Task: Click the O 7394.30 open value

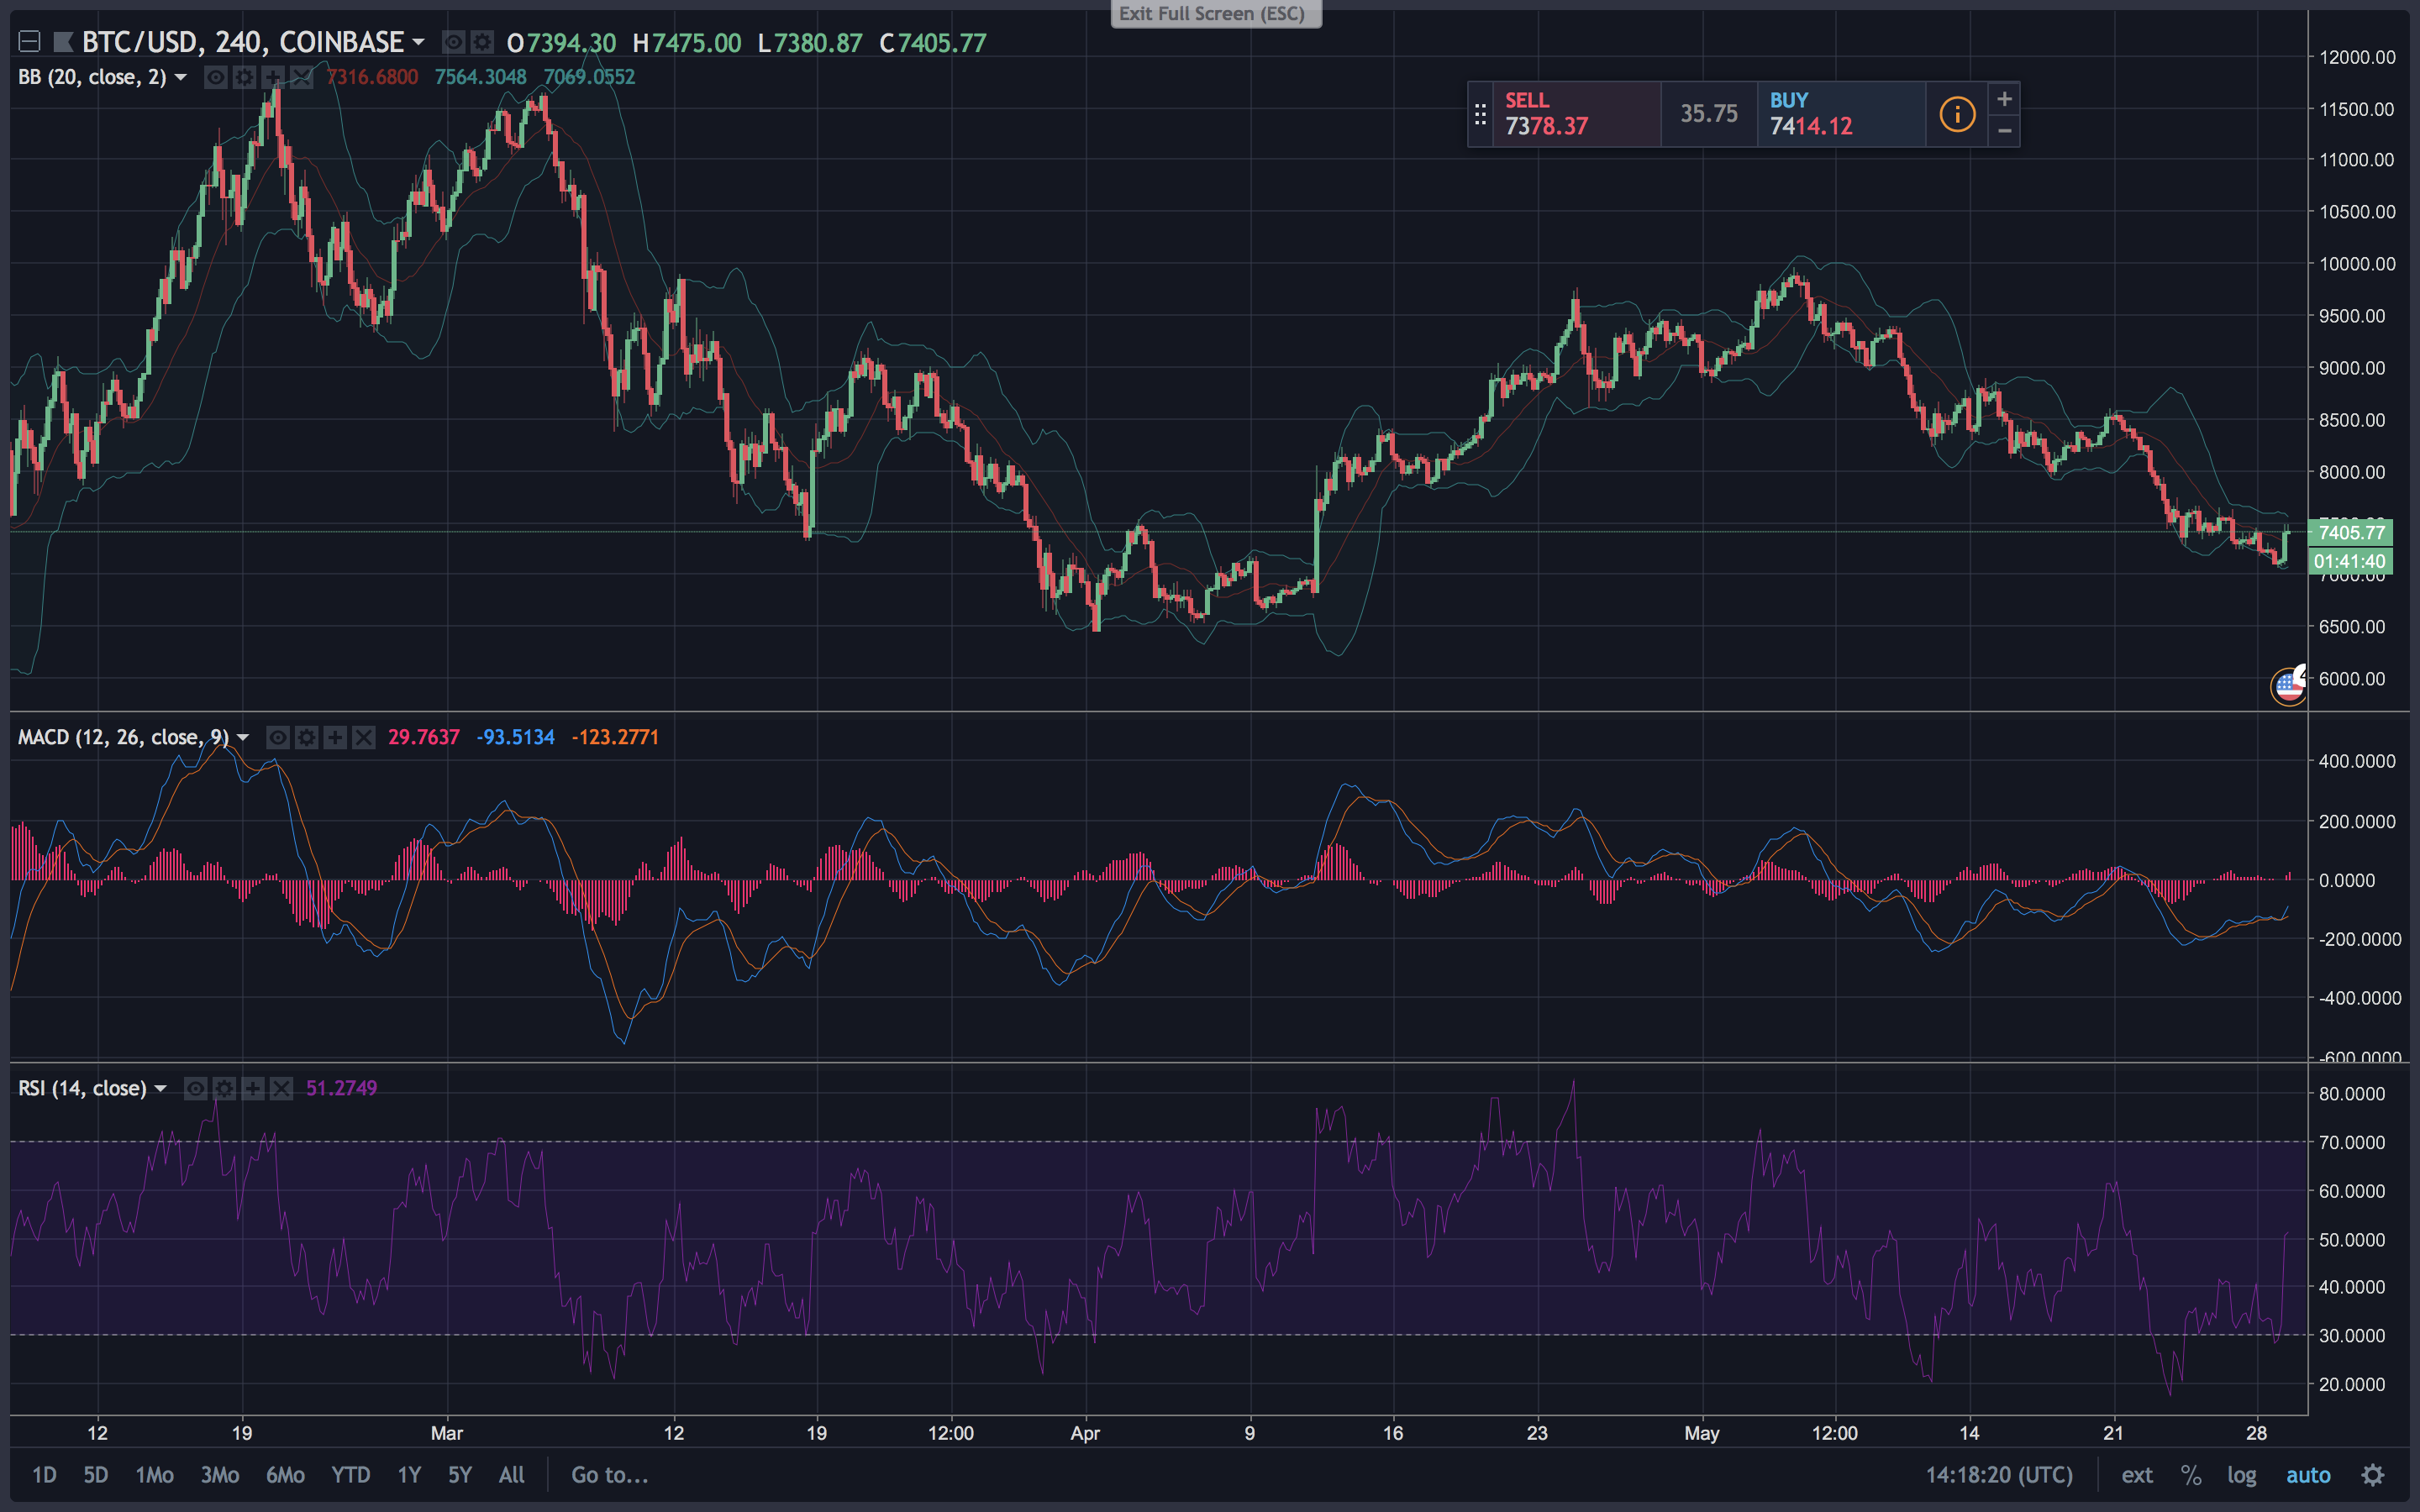Action: tap(562, 43)
